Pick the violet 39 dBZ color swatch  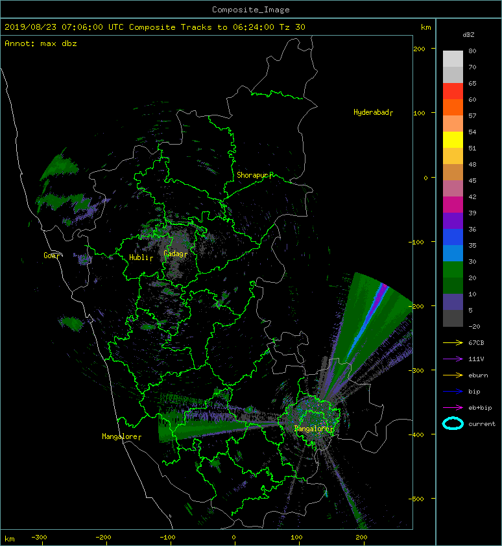coord(453,220)
